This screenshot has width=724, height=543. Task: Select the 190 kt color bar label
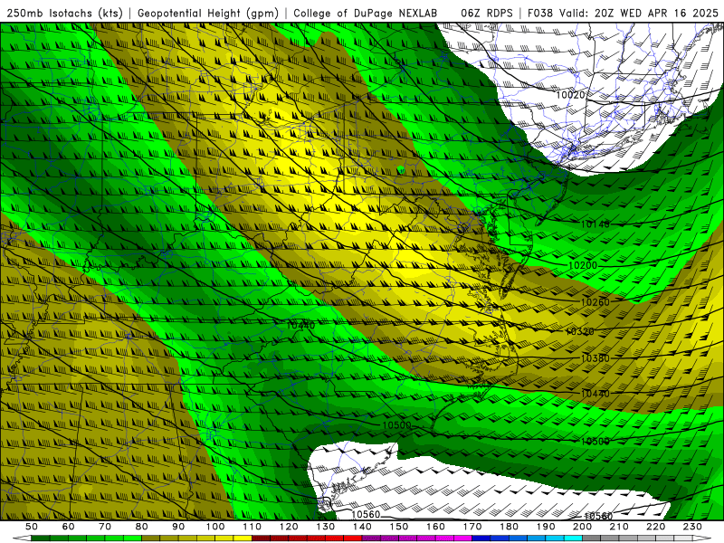546,527
